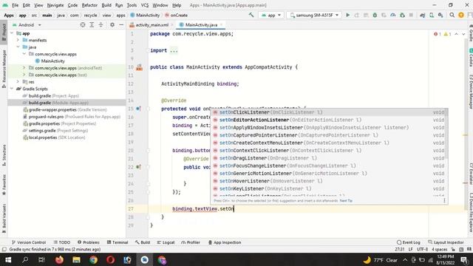Open Version Control tool window
Screen dimensions: 473x266
[x=29, y=242]
